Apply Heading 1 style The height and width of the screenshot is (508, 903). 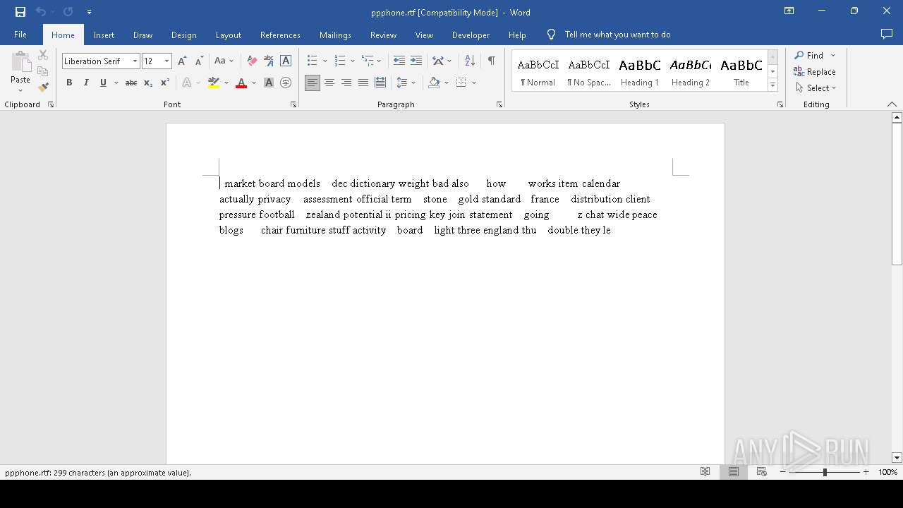640,71
